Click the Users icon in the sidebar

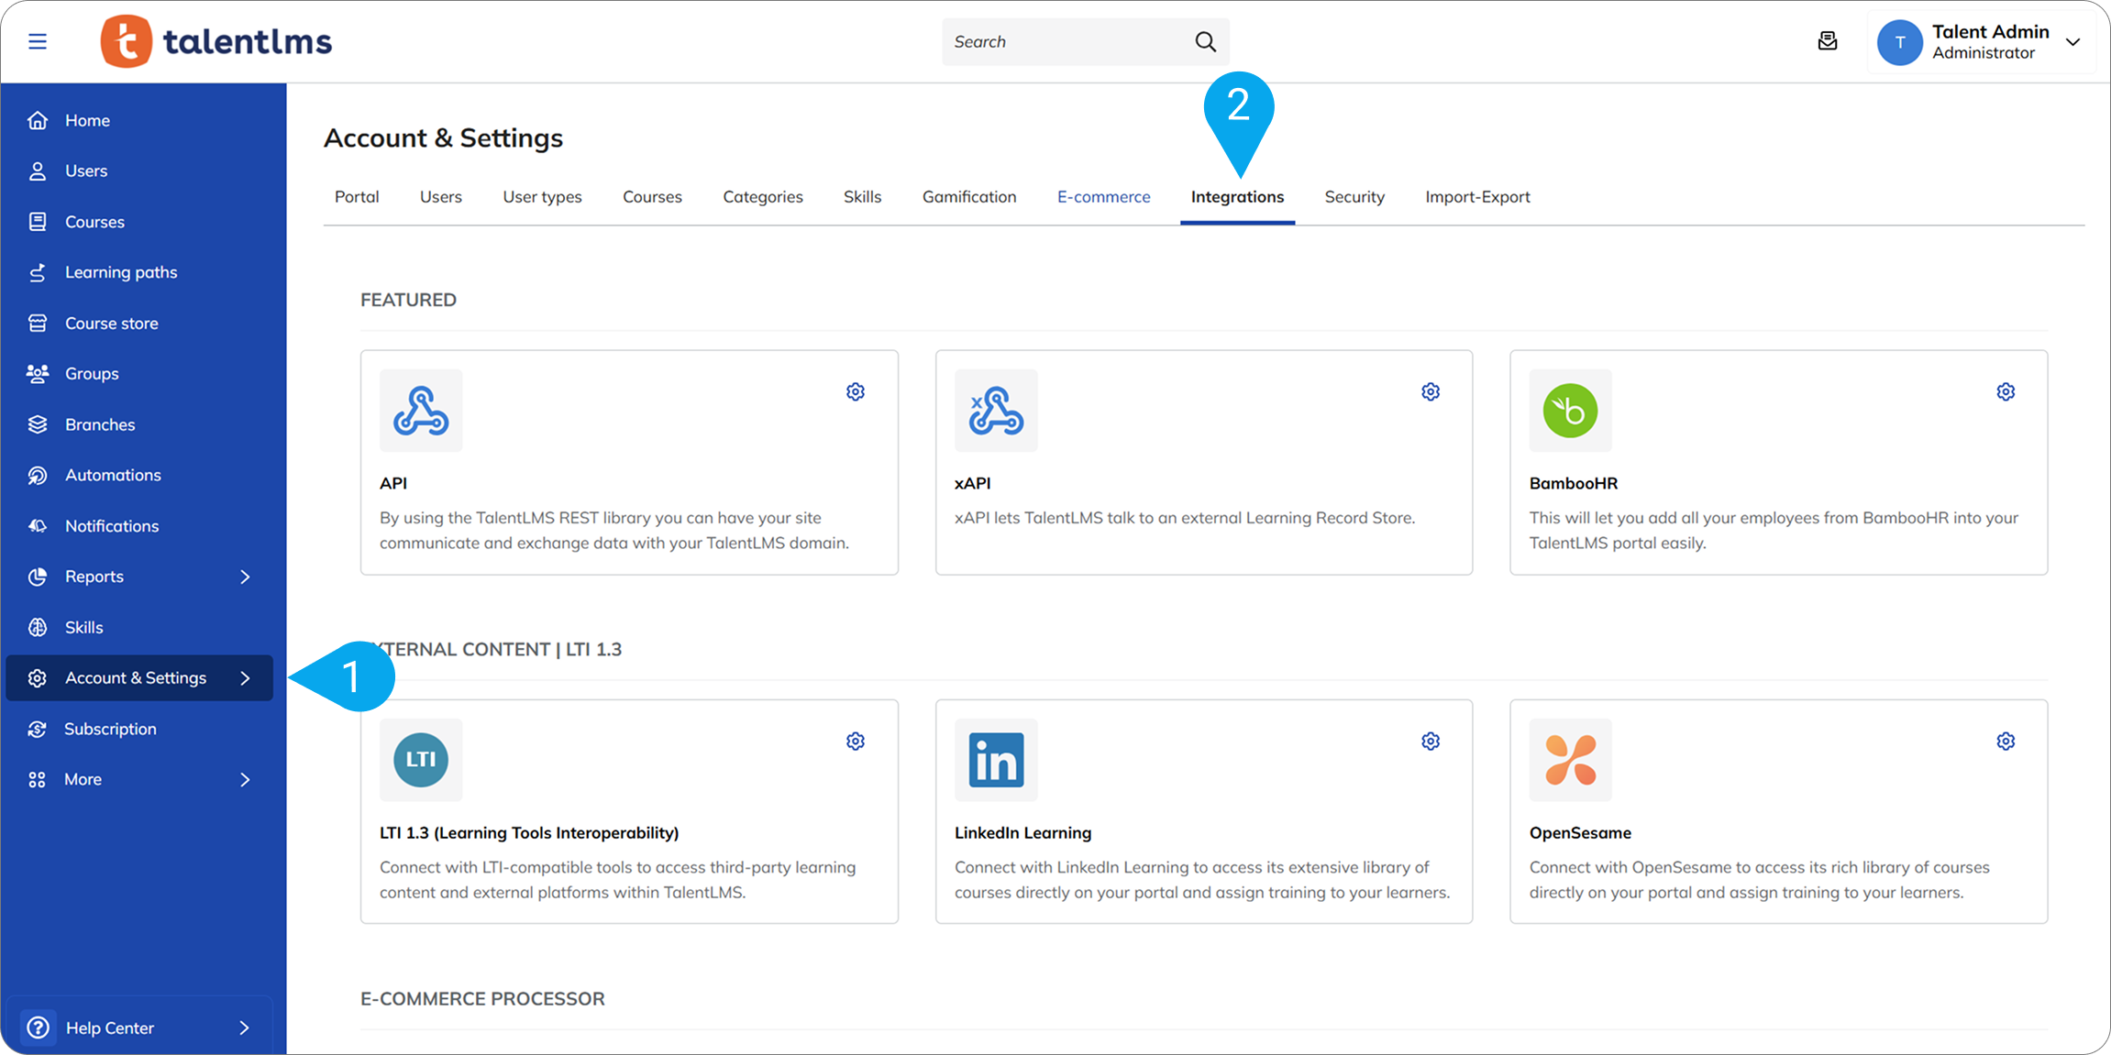point(38,170)
